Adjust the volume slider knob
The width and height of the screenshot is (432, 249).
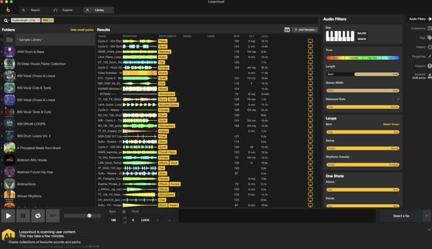[89, 216]
